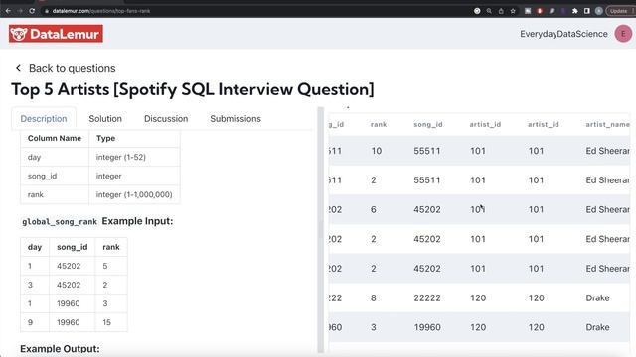Click the 'Example Output:' heading

(x=60, y=348)
